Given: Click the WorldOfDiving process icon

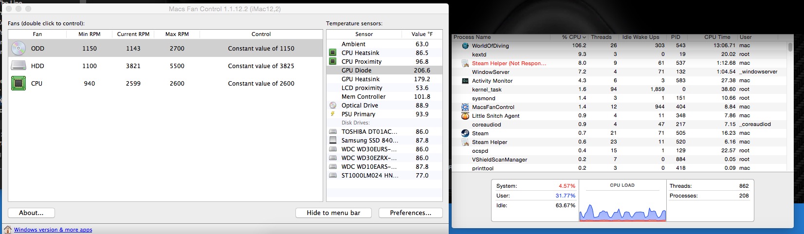Looking at the screenshot, I should [x=465, y=46].
